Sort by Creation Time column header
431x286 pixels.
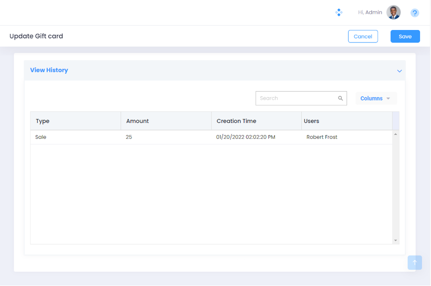click(236, 121)
